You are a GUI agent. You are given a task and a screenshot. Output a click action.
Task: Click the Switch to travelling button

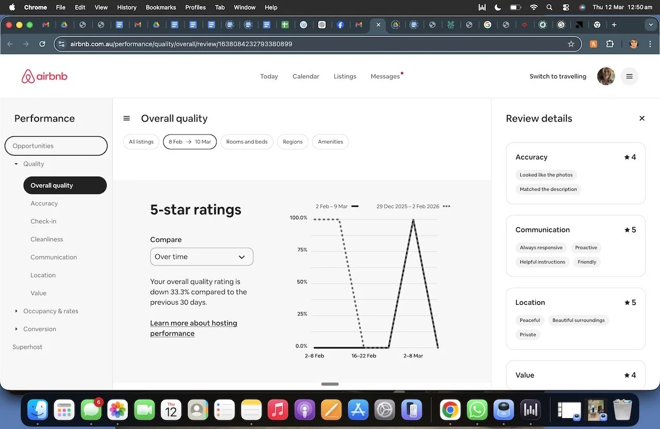coord(557,76)
